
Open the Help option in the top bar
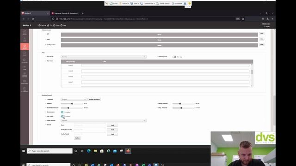[x=63, y=25]
